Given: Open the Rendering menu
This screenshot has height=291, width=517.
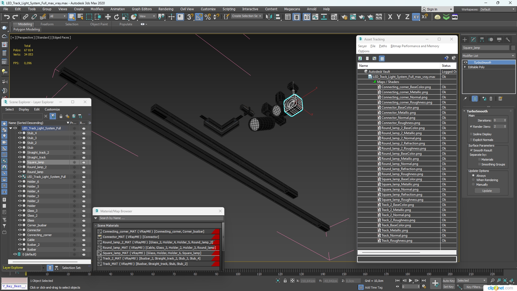Looking at the screenshot, I should pos(166,9).
